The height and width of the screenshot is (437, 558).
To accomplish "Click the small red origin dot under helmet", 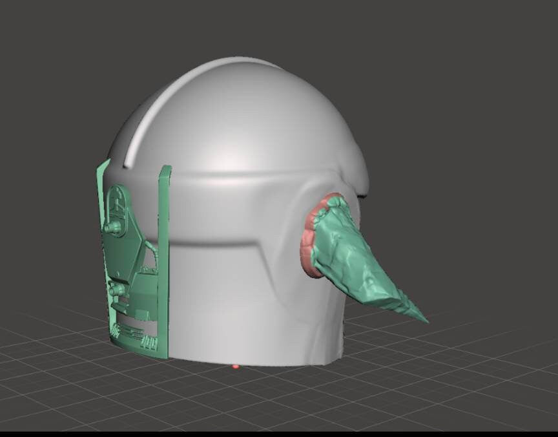I will 235,367.
